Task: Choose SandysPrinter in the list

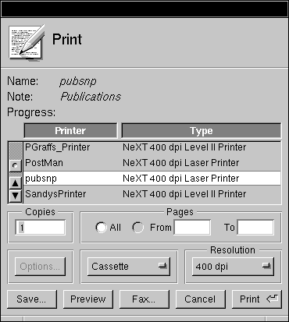Action: pyautogui.click(x=152, y=194)
